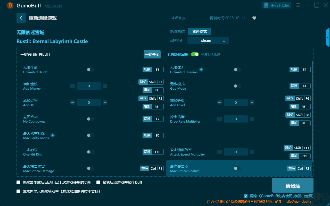Click plus to increase Add Money
Screen dimensions: 330x206
point(105,86)
